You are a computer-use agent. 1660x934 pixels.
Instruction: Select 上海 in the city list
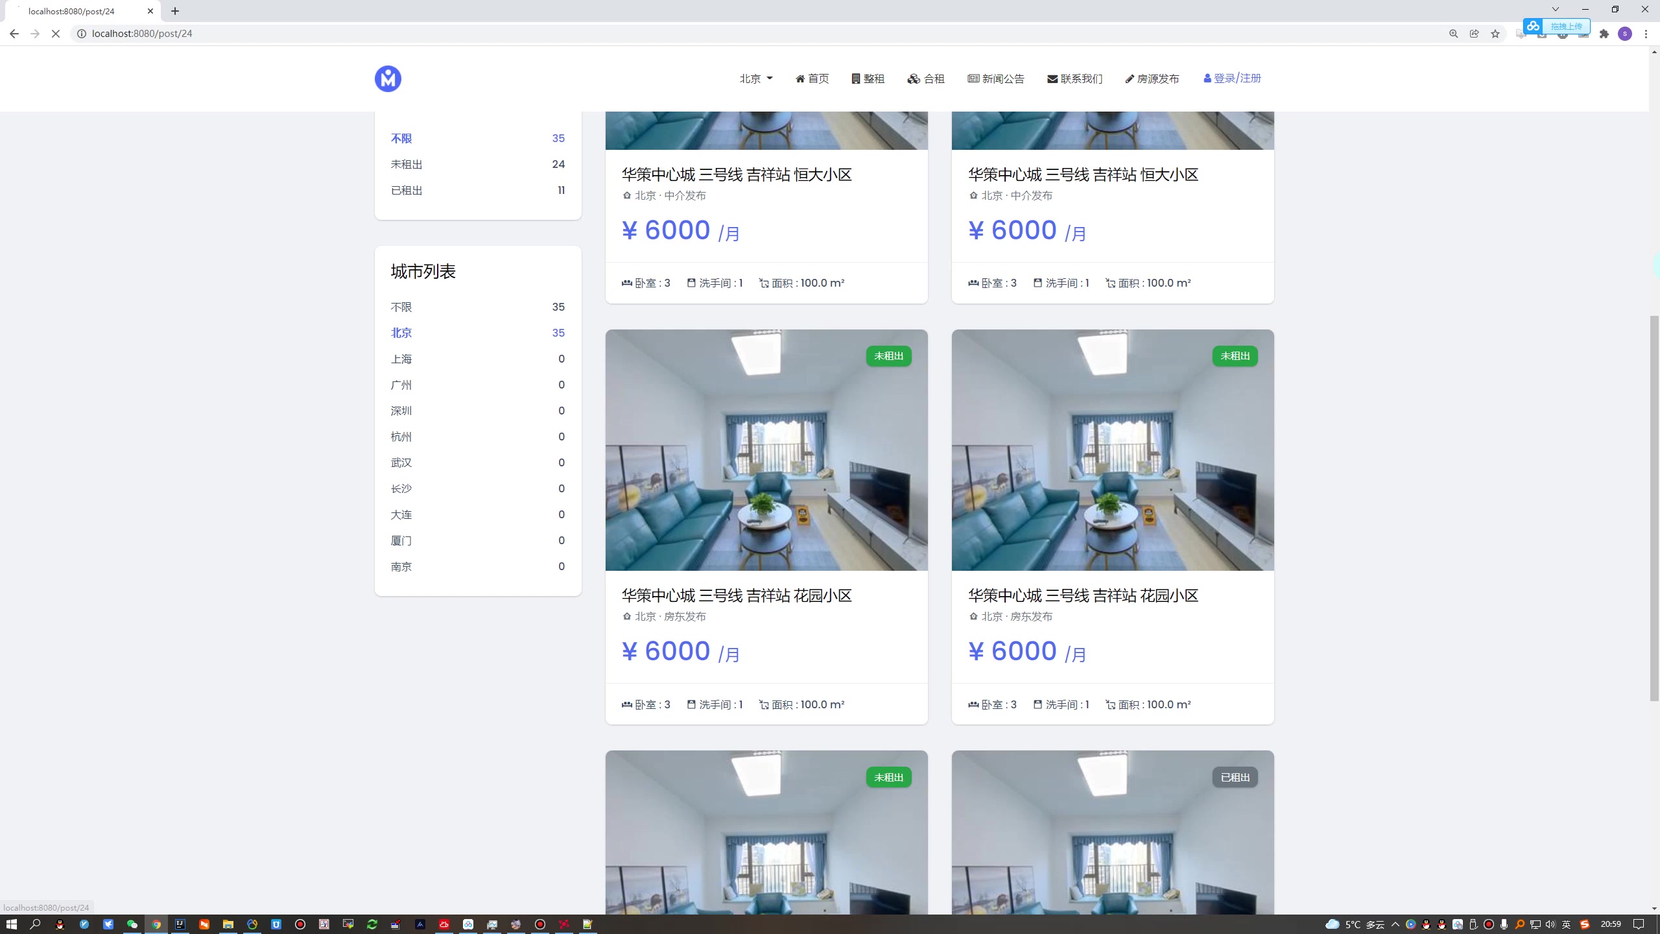point(478,359)
